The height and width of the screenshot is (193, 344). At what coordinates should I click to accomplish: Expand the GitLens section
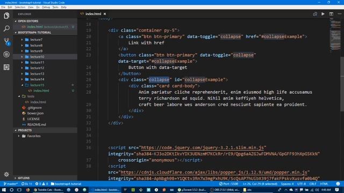45,178
